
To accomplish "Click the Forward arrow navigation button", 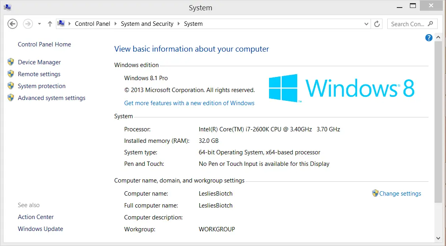I will click(x=28, y=24).
